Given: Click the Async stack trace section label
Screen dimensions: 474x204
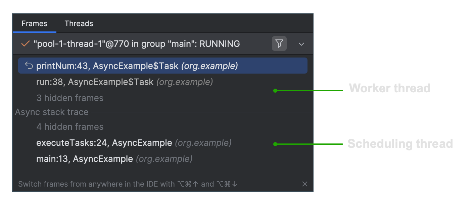Looking at the screenshot, I should click(x=51, y=112).
